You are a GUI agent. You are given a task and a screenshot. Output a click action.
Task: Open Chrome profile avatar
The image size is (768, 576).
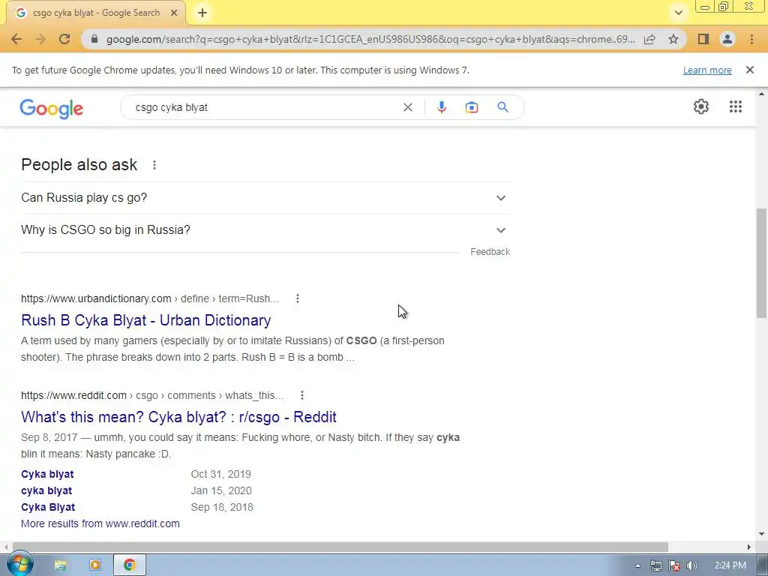(727, 39)
